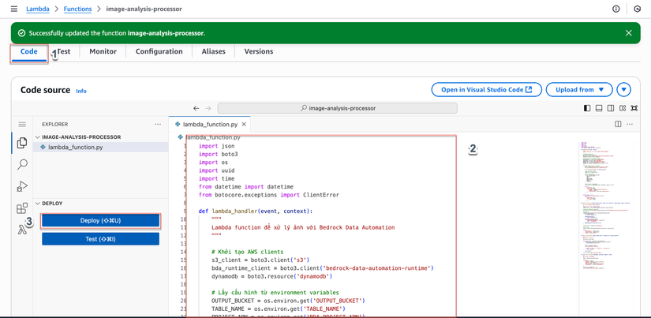
Task: Dismiss the green success notification
Action: coord(628,33)
